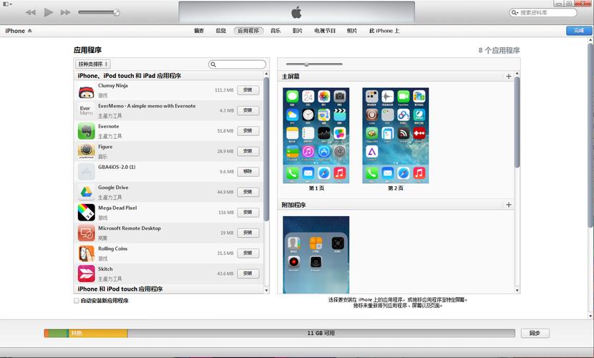Click the plus icon beside 附加程序 section
Screen dimensions: 594x358
(x=509, y=205)
